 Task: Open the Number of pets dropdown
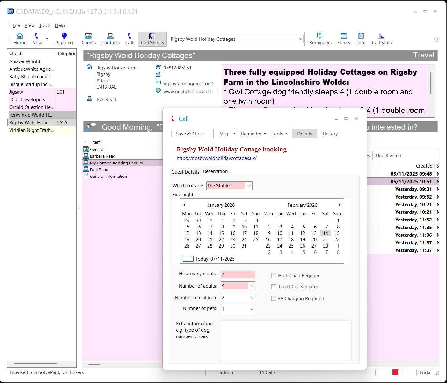tap(252, 309)
